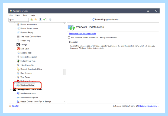The image size is (168, 116).
Task: Enable Add Windows Update submenu checkbox
Action: coord(69,37)
